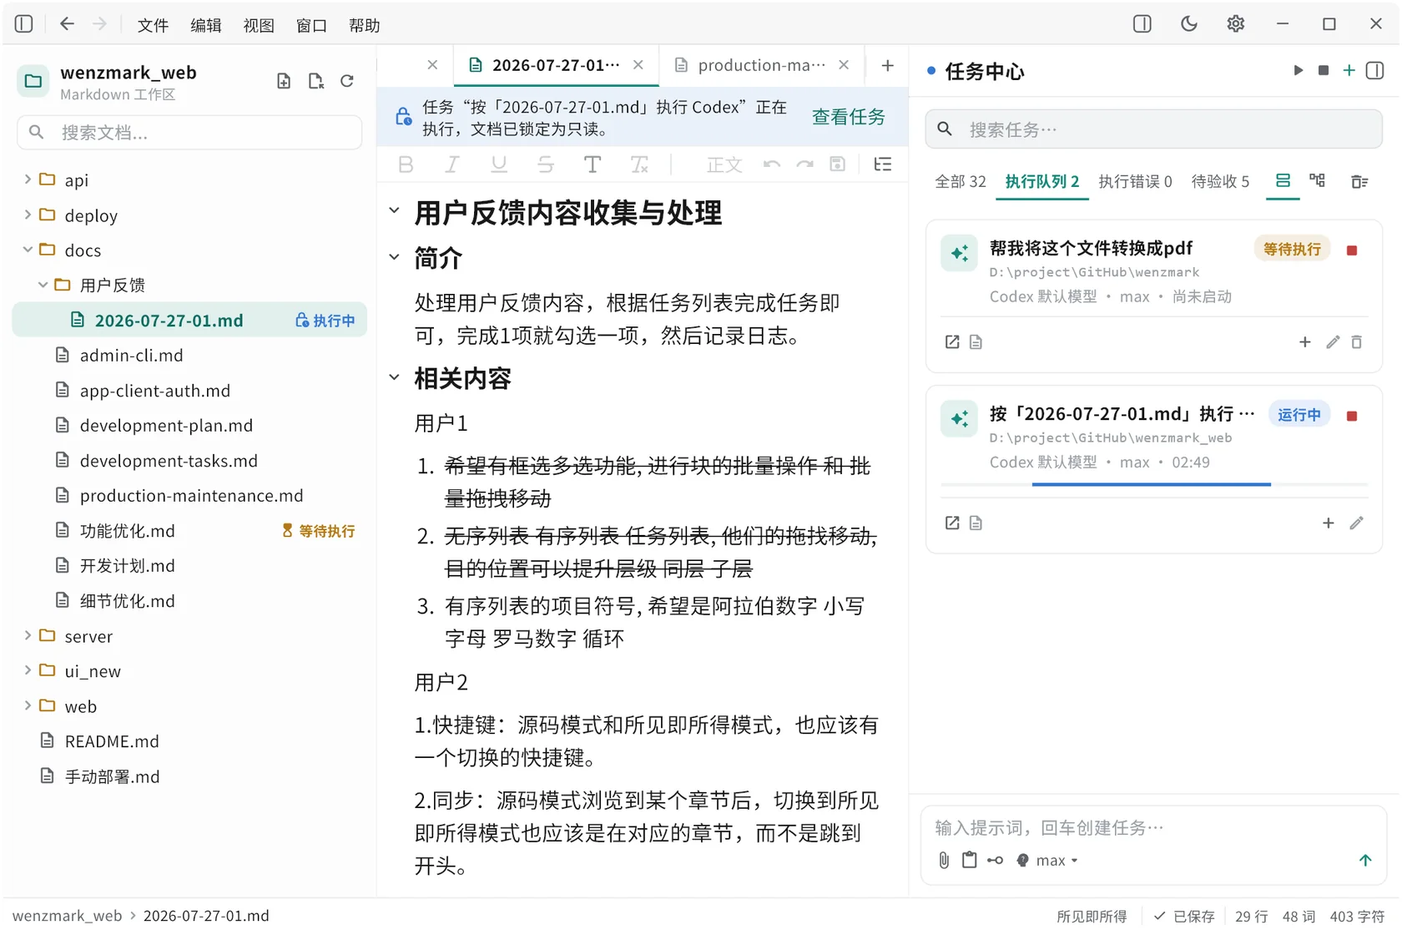This screenshot has width=1402, height=935.
Task: Go forward with the right arrow
Action: [99, 24]
